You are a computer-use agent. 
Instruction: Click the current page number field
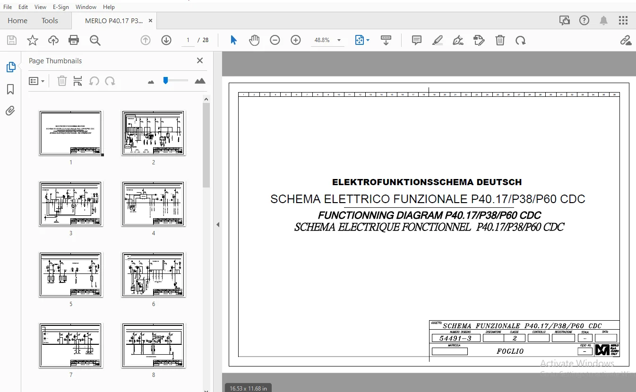(188, 41)
